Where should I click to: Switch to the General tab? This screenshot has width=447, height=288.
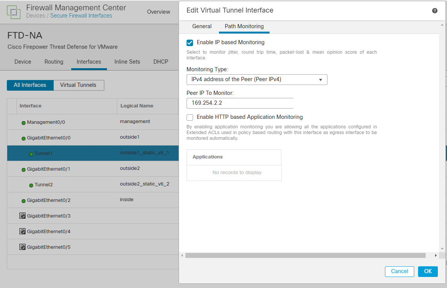[202, 26]
